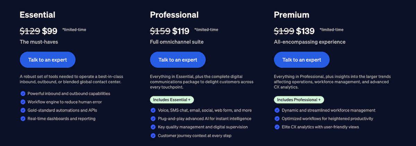Click checkmark icon beside Gold-standard automations and APIs
The height and width of the screenshot is (146, 416).
coord(23,110)
